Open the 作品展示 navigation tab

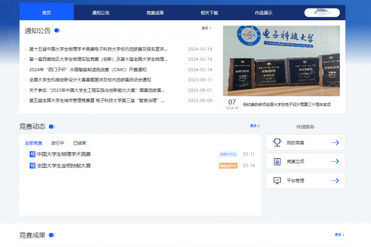tap(263, 13)
